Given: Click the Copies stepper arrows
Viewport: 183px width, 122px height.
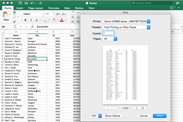Looking at the screenshot, I should 116,33.
